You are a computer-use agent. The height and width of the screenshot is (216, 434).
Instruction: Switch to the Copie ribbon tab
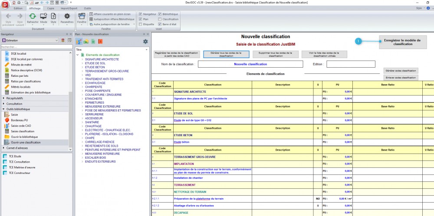(51, 8)
